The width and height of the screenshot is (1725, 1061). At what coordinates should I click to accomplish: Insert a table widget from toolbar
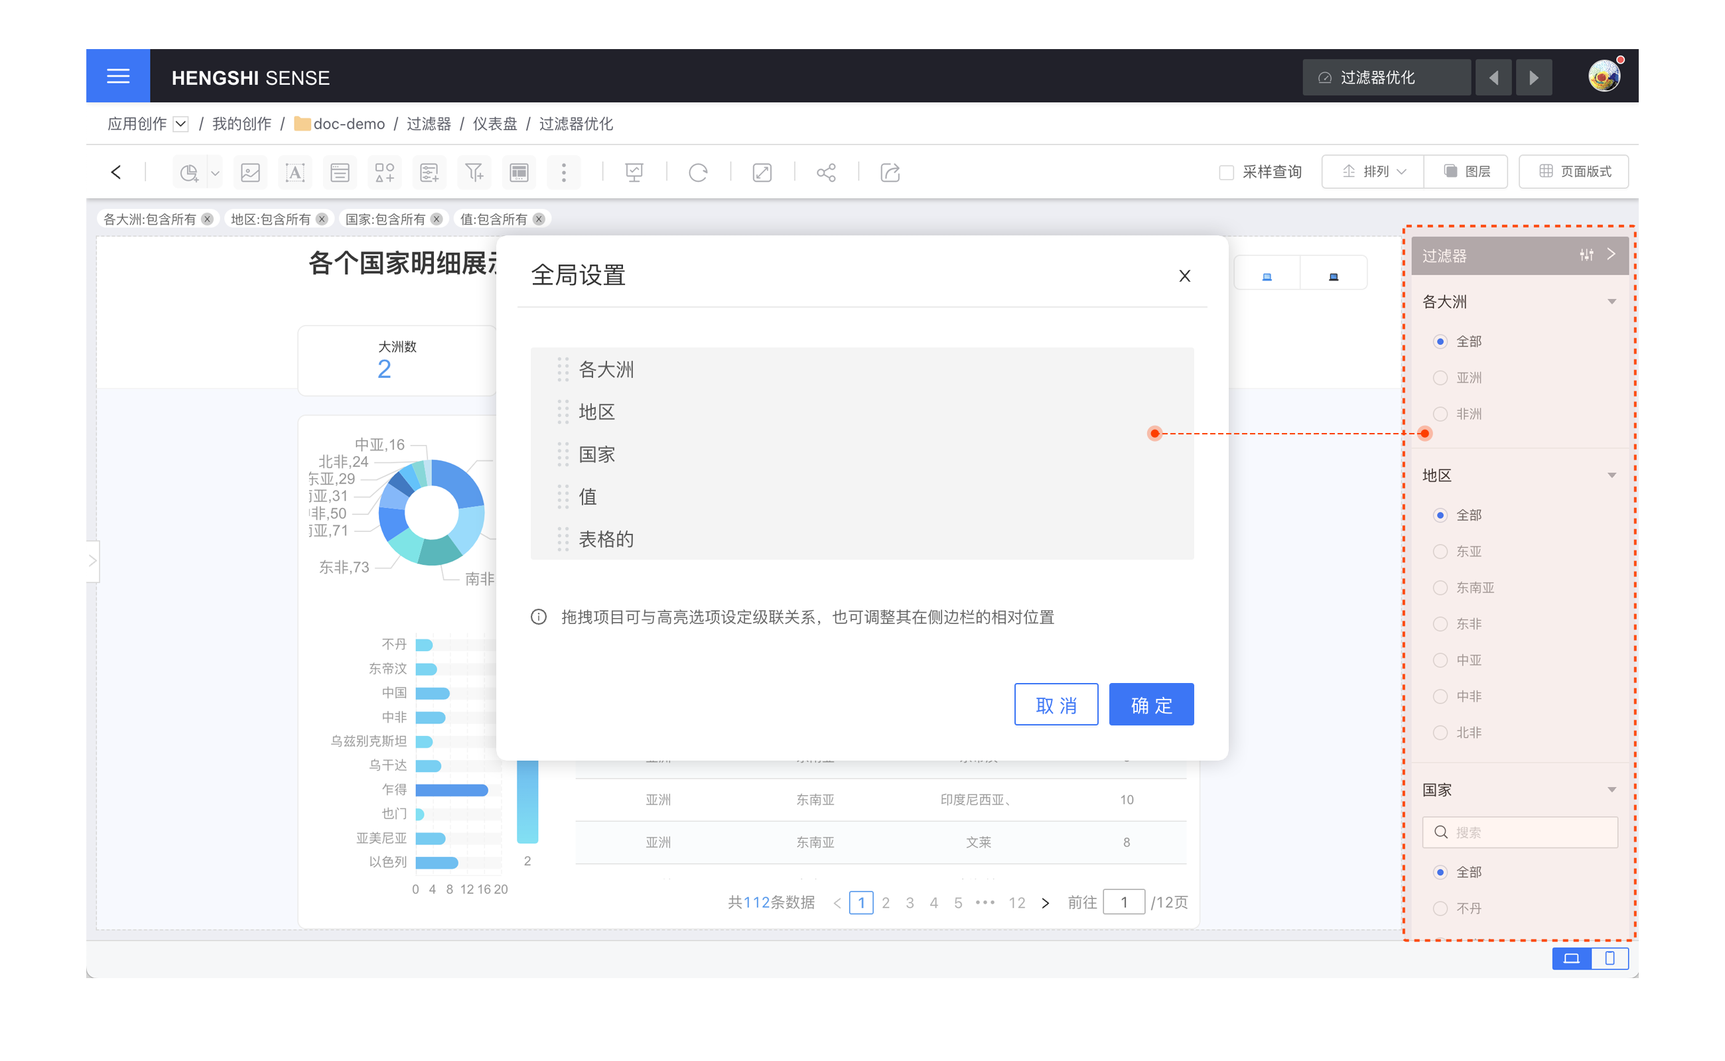[x=519, y=172]
